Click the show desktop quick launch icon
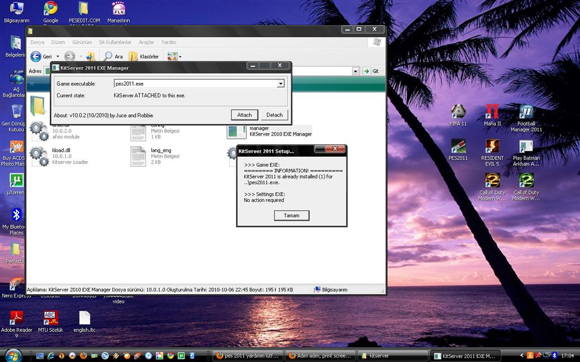 [40, 356]
